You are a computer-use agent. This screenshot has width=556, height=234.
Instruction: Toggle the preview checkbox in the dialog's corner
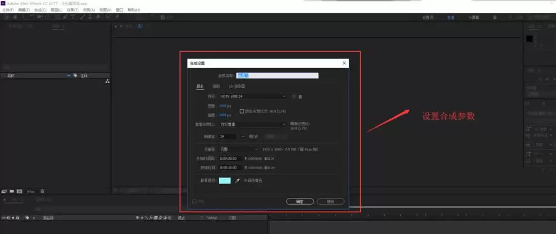pos(194,201)
